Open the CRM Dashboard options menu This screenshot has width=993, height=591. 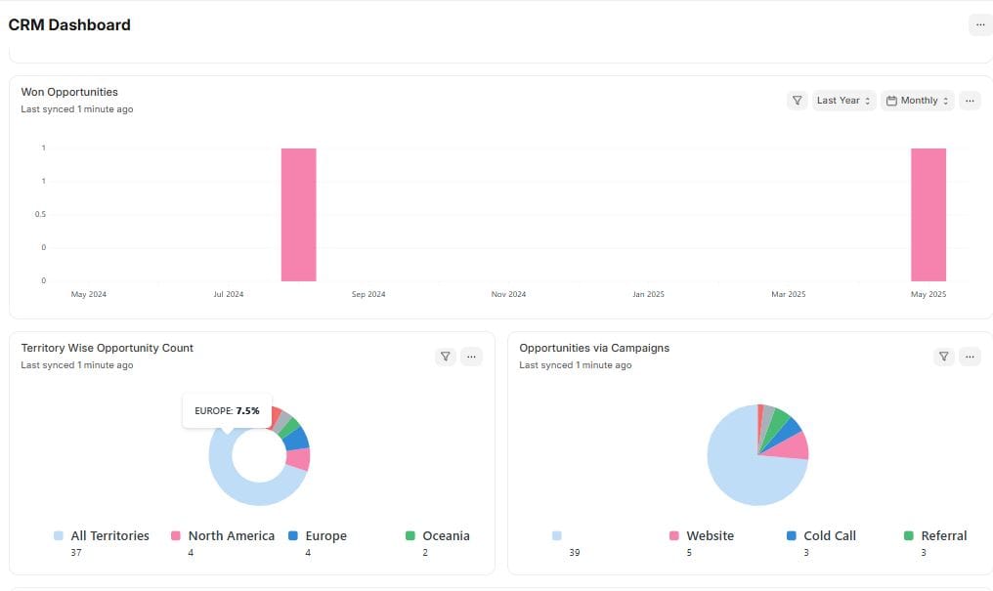pos(980,25)
